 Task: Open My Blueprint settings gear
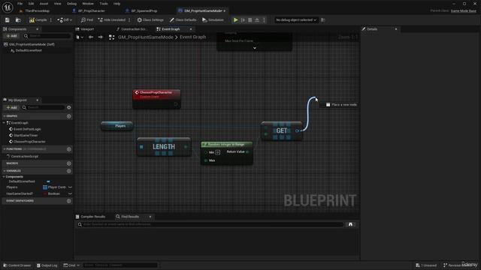68,107
